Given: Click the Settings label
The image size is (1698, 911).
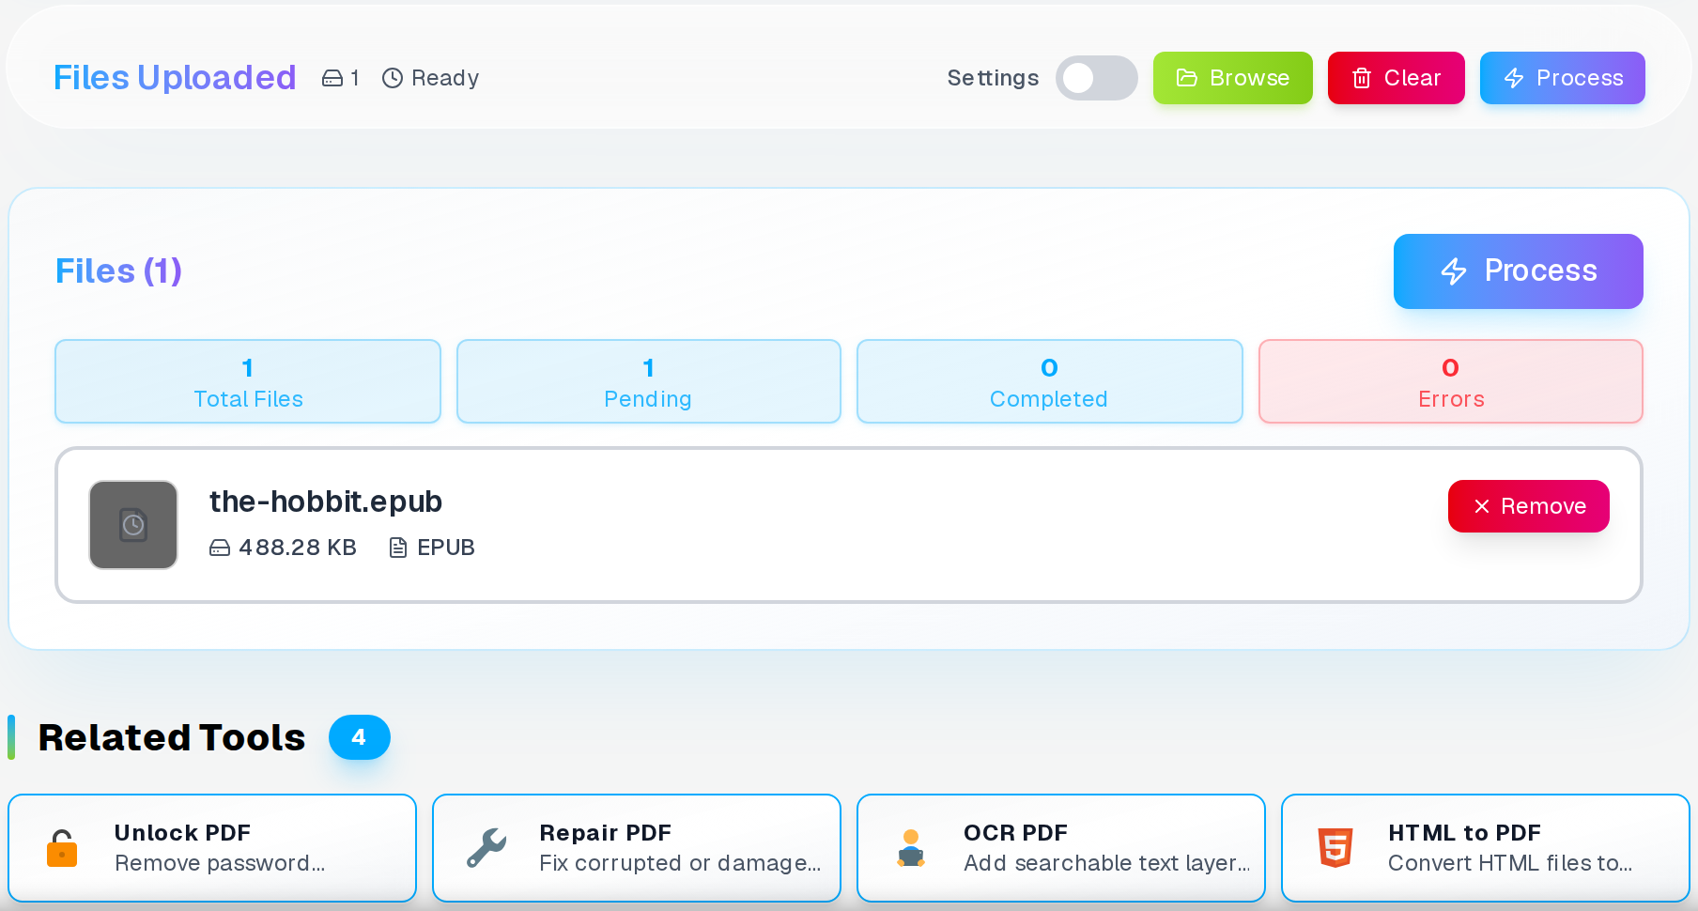Looking at the screenshot, I should tap(993, 78).
